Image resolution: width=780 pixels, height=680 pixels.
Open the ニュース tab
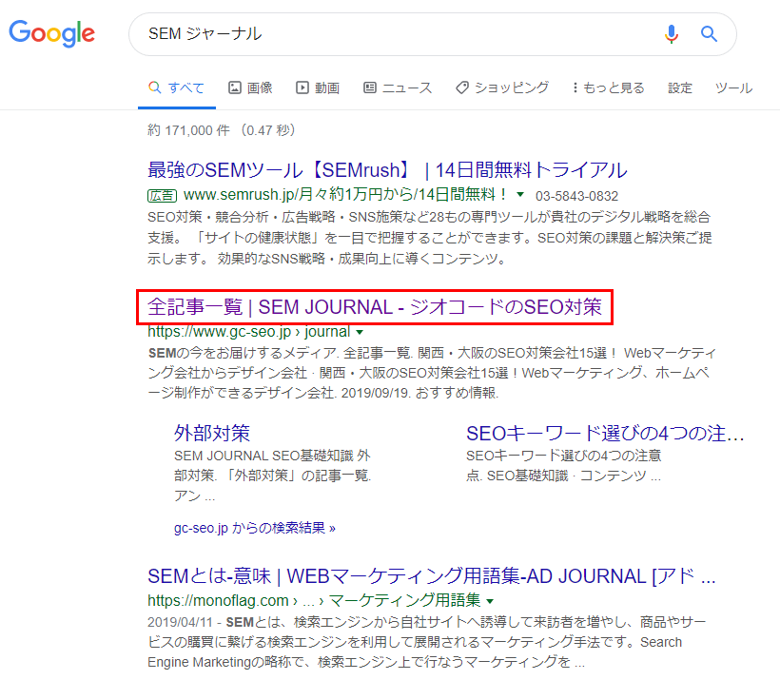(398, 88)
